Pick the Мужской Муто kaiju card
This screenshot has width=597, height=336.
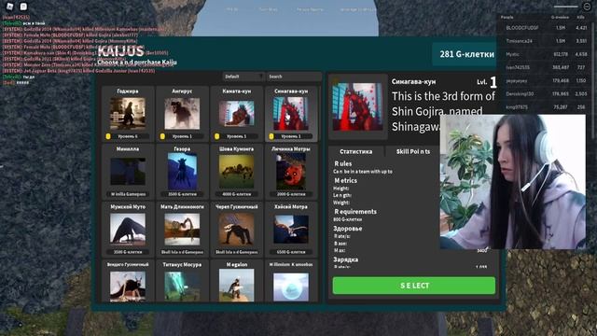pos(128,230)
